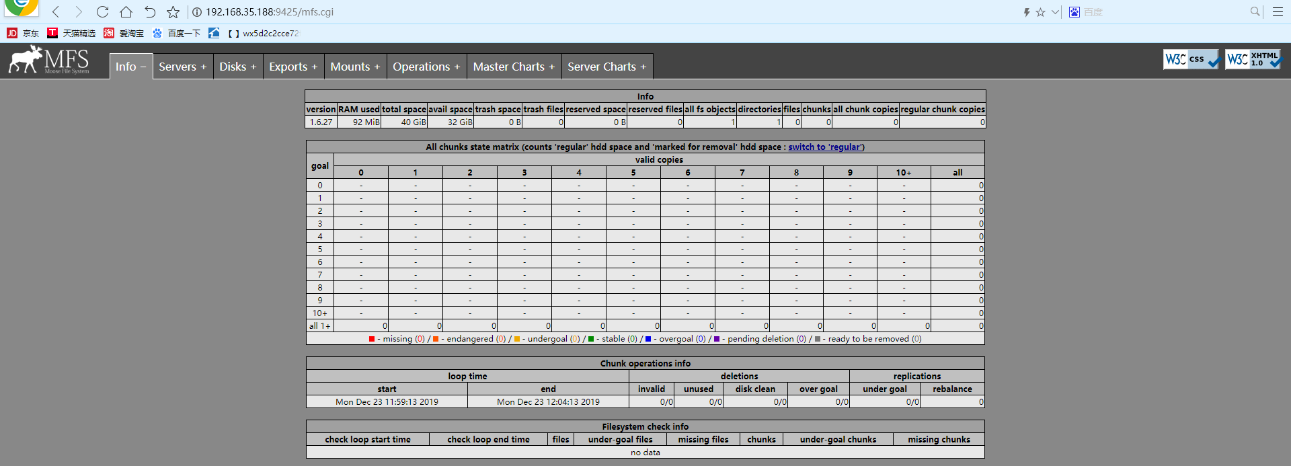Click the blue 'overgoal' legend swatch
The image size is (1291, 466).
coord(648,339)
